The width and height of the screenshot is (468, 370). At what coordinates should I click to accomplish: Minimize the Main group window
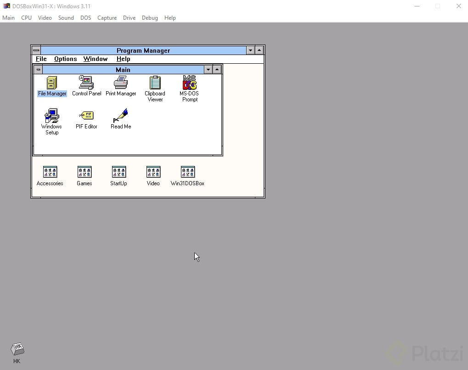(x=208, y=70)
